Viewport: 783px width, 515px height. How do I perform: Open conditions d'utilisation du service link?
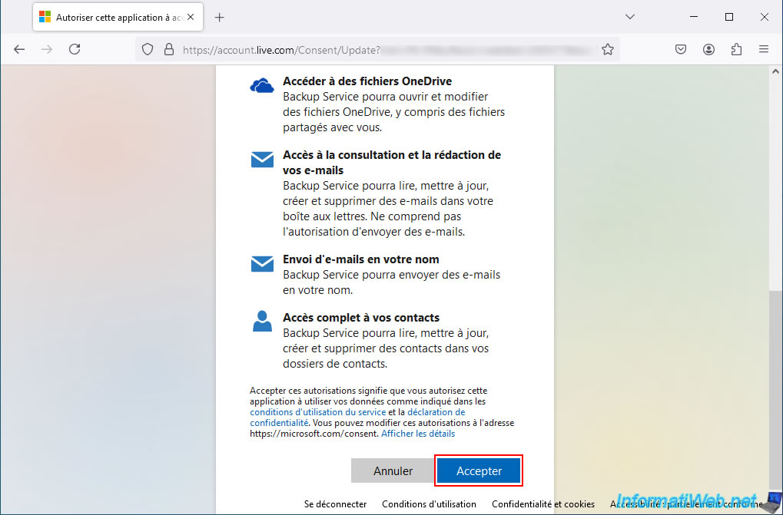click(318, 412)
